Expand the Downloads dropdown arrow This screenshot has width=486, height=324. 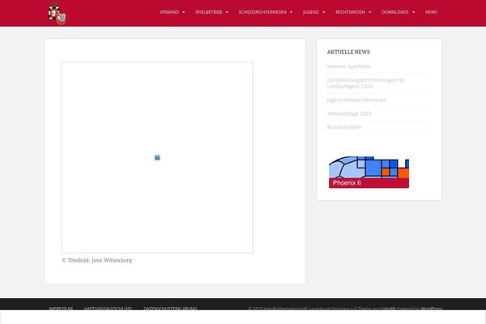tap(413, 12)
